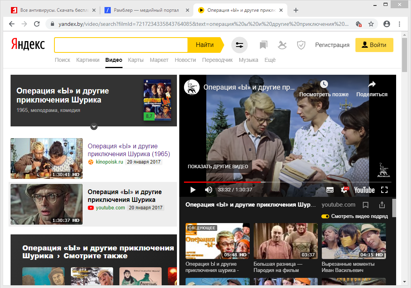Screen dimensions: 411x288
Task: Open the 'Переводчик' tab
Action: coord(217,60)
